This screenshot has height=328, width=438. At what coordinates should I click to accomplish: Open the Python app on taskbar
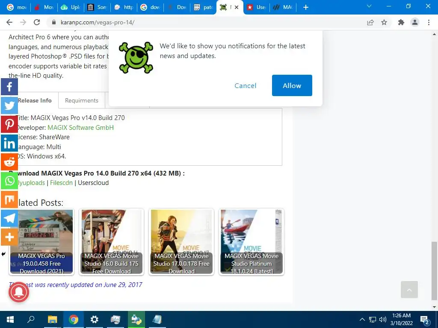click(x=136, y=319)
